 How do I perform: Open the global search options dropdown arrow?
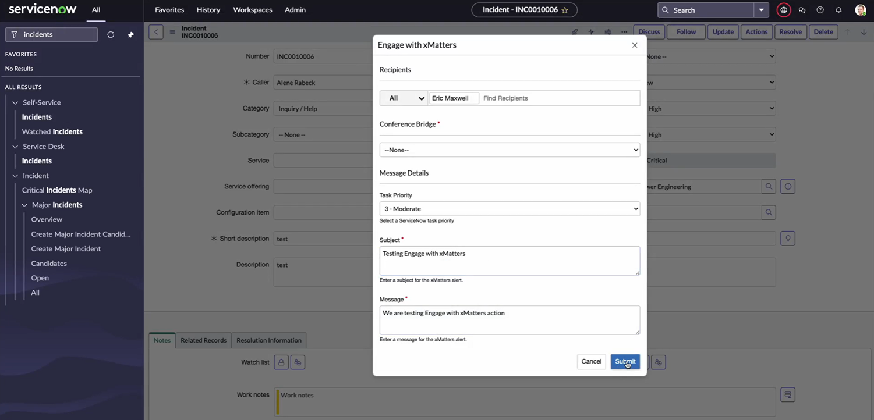761,10
